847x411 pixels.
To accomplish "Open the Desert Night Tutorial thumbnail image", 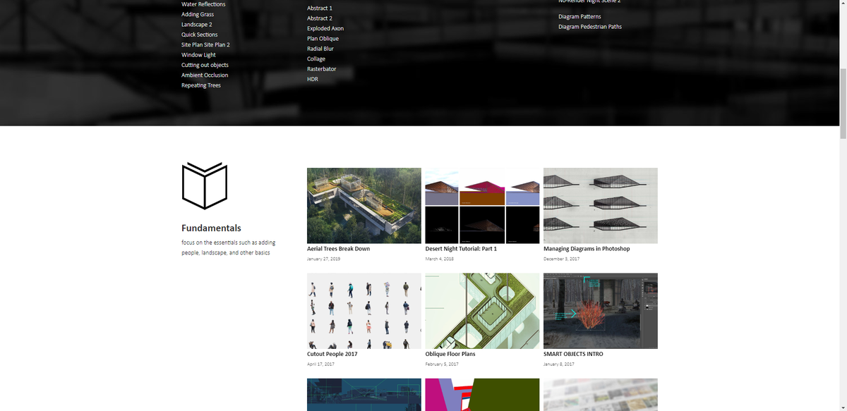I will (x=482, y=205).
